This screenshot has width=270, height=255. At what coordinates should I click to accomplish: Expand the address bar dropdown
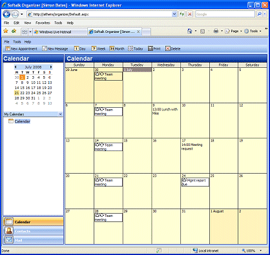(x=174, y=14)
